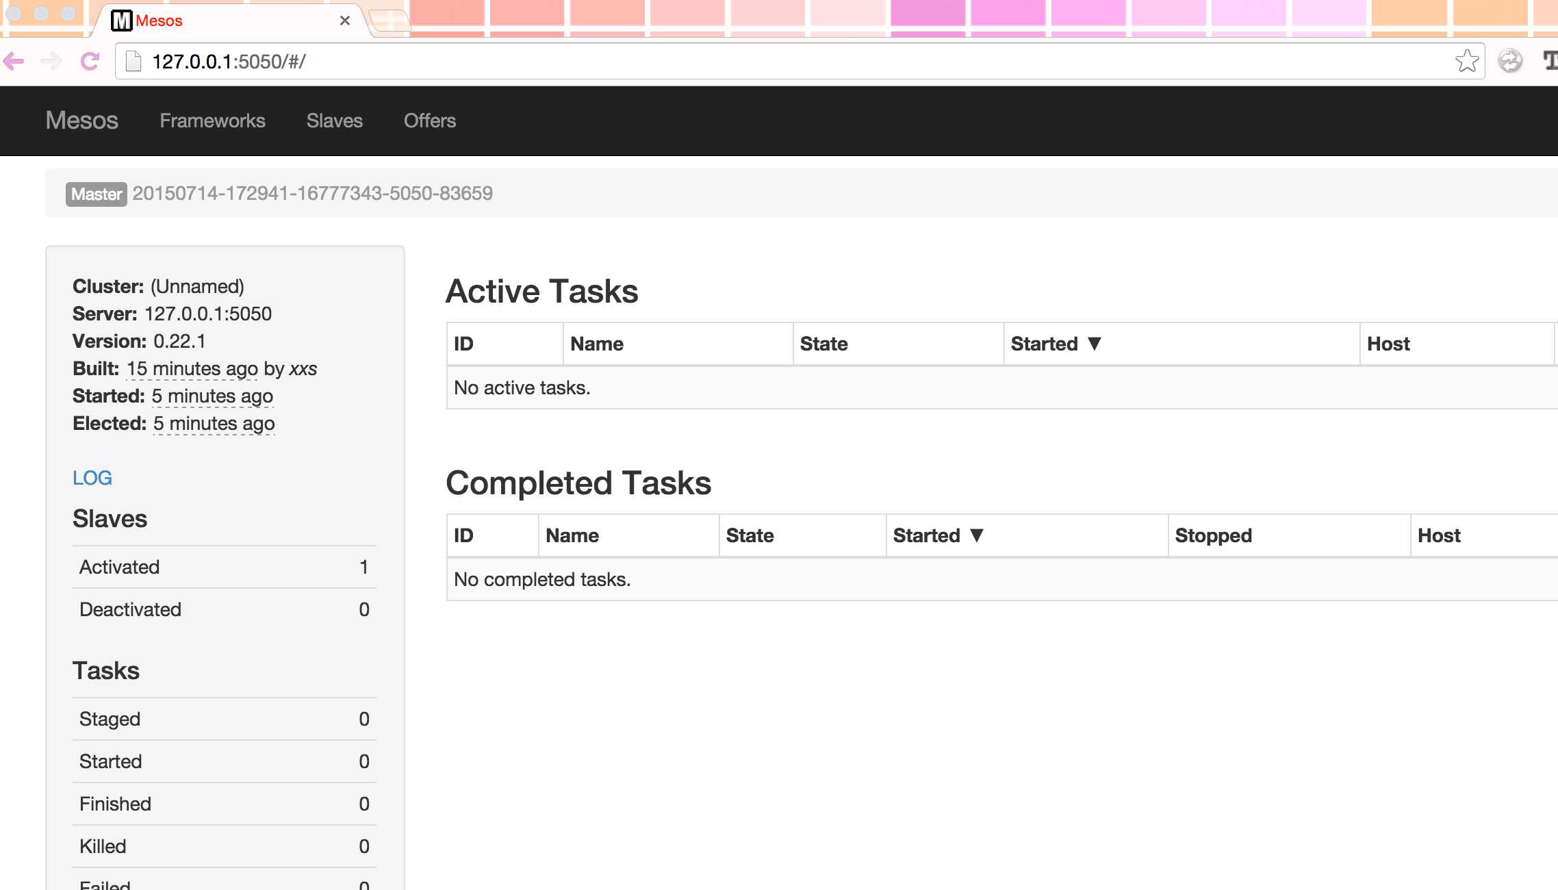The image size is (1558, 890).
Task: Click the browser forward arrow
Action: (51, 62)
